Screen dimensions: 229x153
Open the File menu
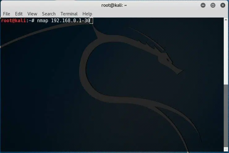tap(6, 14)
